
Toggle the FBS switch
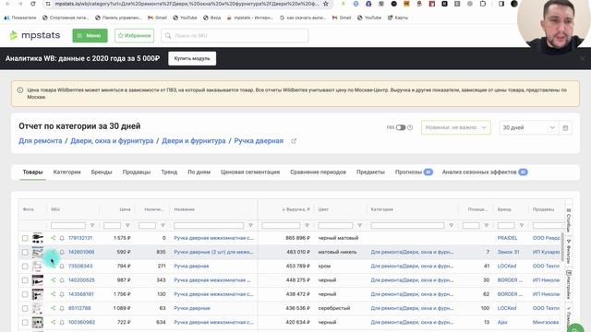pos(401,127)
